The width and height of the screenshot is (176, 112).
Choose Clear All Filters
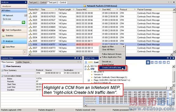point(112,49)
